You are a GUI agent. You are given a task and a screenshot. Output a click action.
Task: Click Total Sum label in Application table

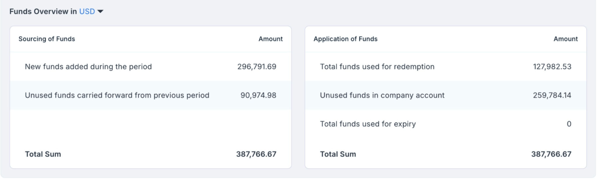pos(338,154)
